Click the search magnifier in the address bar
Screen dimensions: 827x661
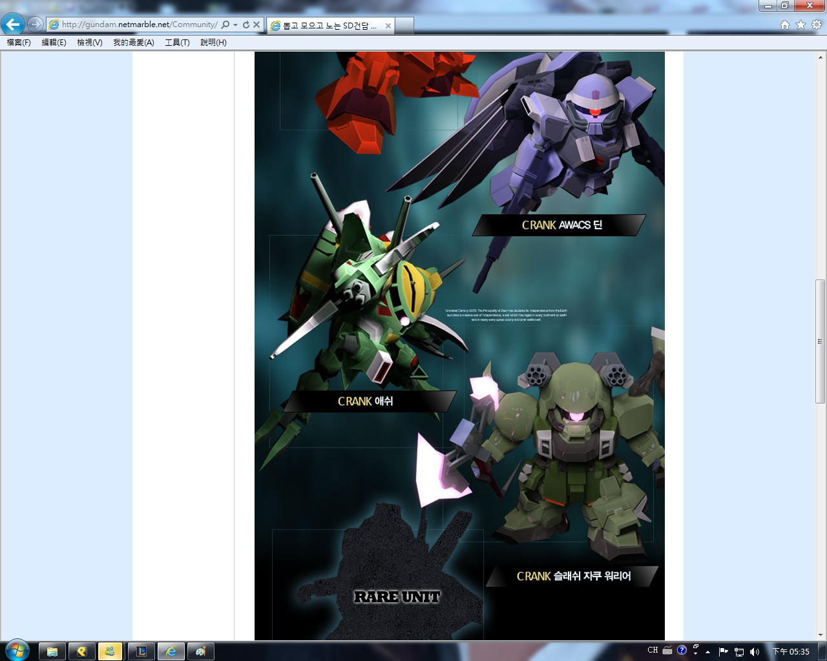pyautogui.click(x=225, y=25)
